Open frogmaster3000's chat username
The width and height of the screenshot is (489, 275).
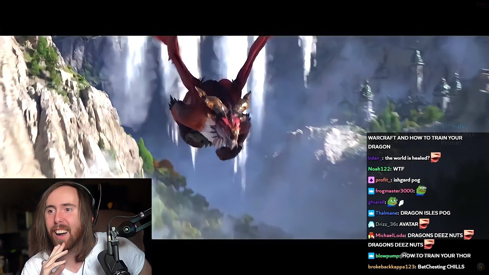tap(395, 191)
